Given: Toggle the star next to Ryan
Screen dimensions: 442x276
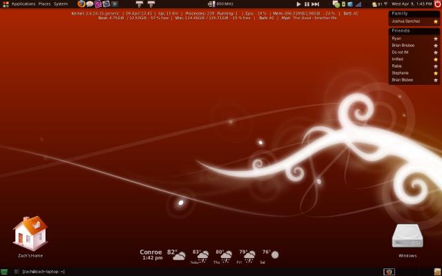Looking at the screenshot, I should pyautogui.click(x=436, y=39).
